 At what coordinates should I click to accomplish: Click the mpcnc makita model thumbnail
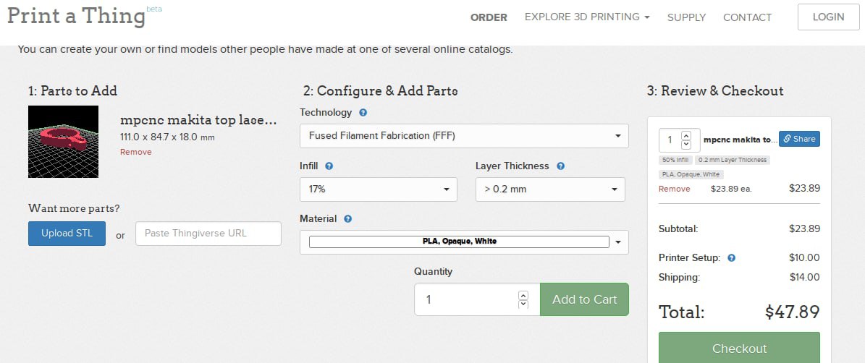[x=64, y=142]
